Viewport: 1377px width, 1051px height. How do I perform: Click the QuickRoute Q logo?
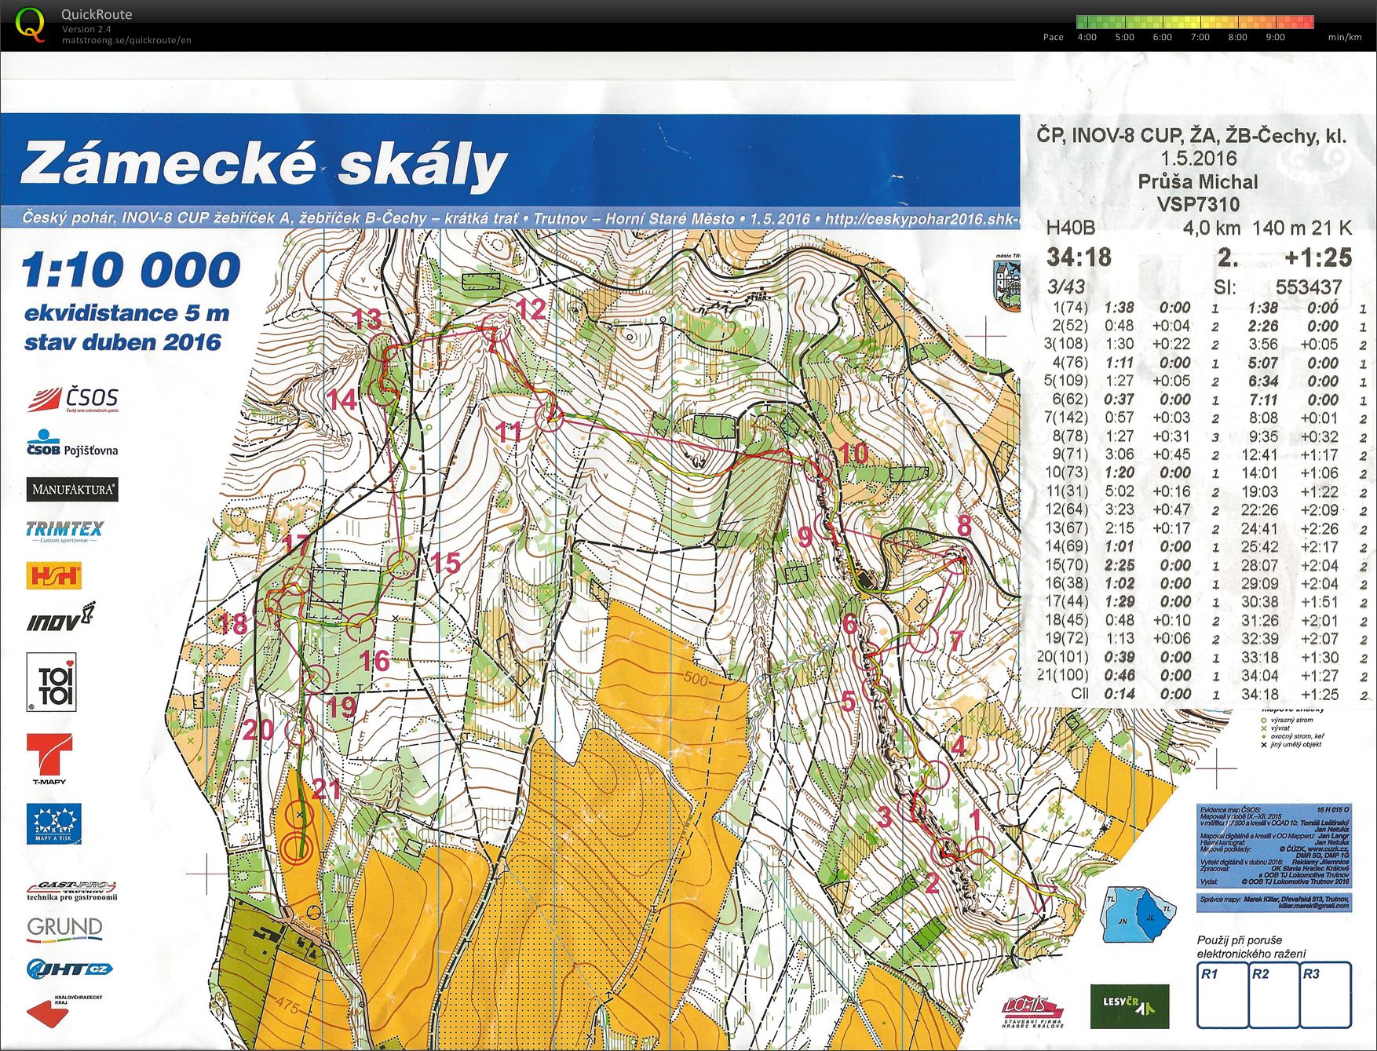coord(31,24)
